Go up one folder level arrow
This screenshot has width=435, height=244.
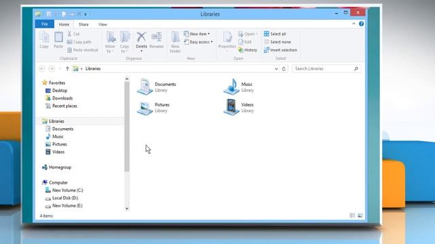(x=67, y=68)
